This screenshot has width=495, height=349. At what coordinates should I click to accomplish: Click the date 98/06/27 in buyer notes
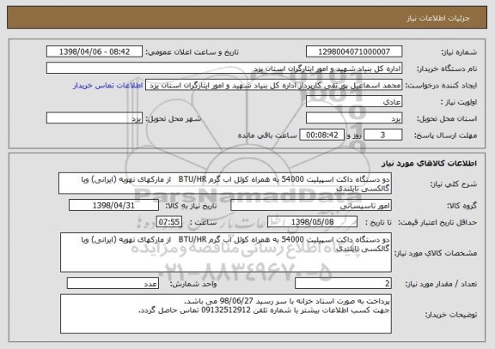click(x=236, y=300)
